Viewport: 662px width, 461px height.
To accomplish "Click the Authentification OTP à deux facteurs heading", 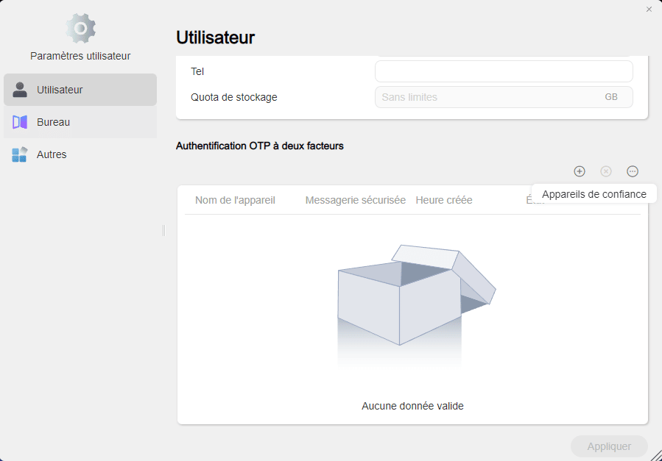I will 260,146.
